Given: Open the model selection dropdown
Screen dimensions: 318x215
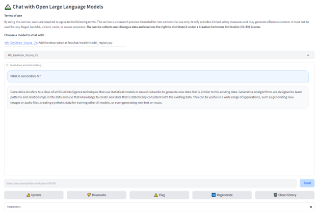Looking at the screenshot, I should (159, 55).
